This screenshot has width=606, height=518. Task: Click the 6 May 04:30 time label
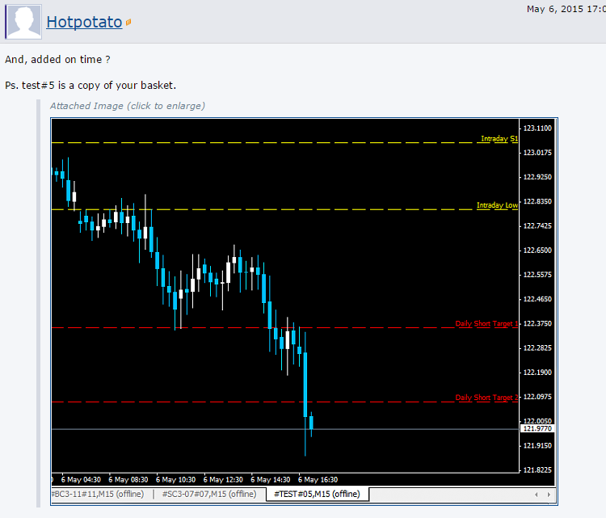[81, 479]
